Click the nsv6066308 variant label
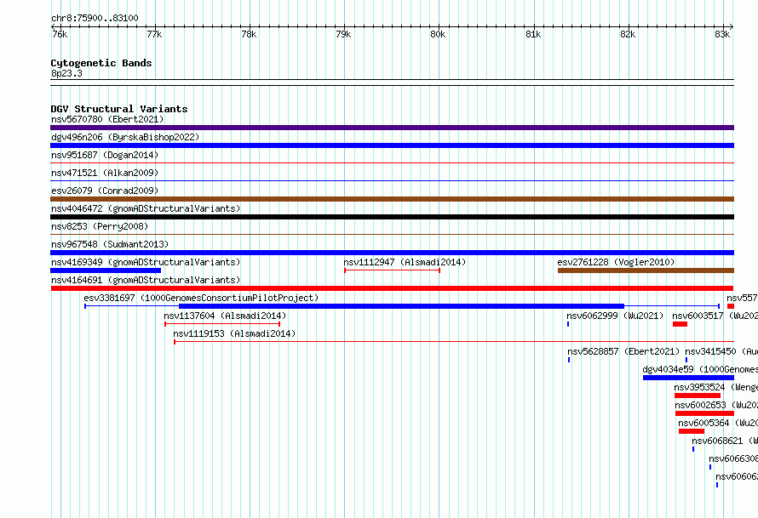Viewport: 758px width, 518px height. tap(733, 458)
